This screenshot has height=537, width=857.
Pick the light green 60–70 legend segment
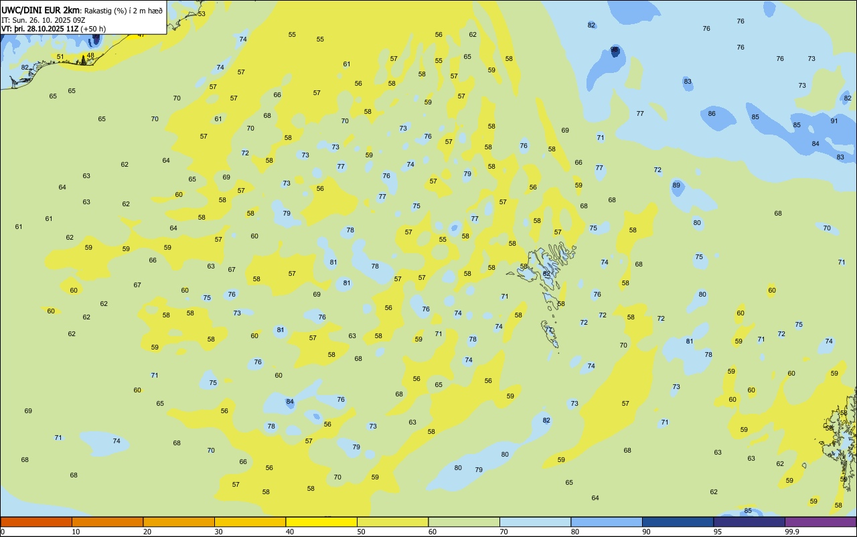(x=464, y=522)
